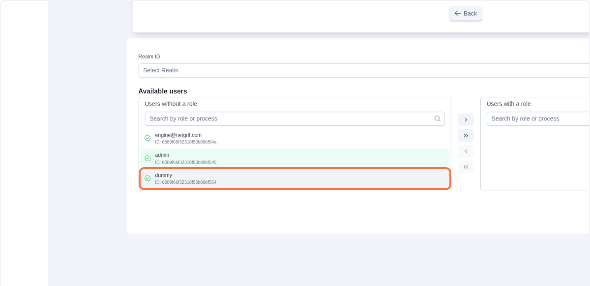The height and width of the screenshot is (286, 590).
Task: Toggle the check icon beside dummy
Action: tap(147, 178)
